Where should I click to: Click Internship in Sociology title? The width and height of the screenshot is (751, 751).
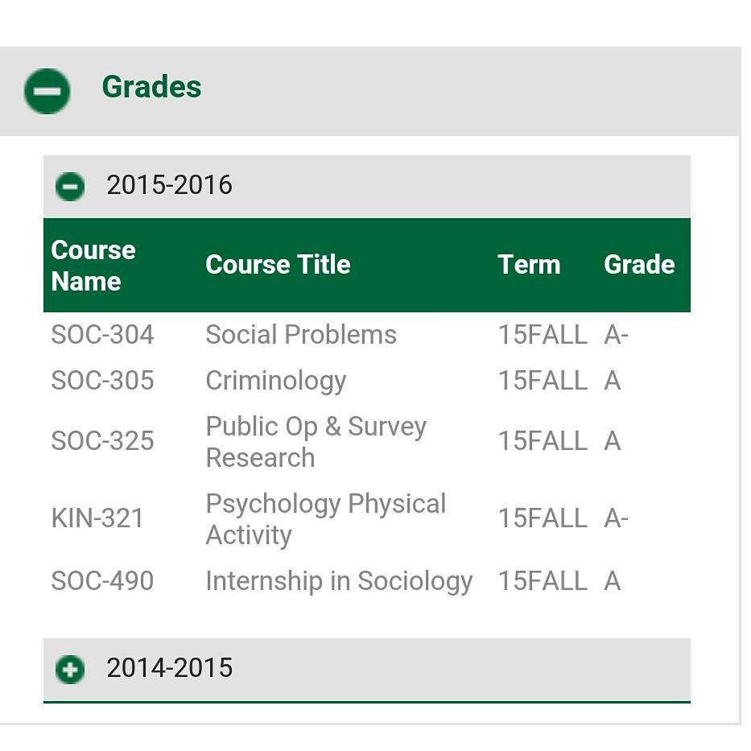339,581
